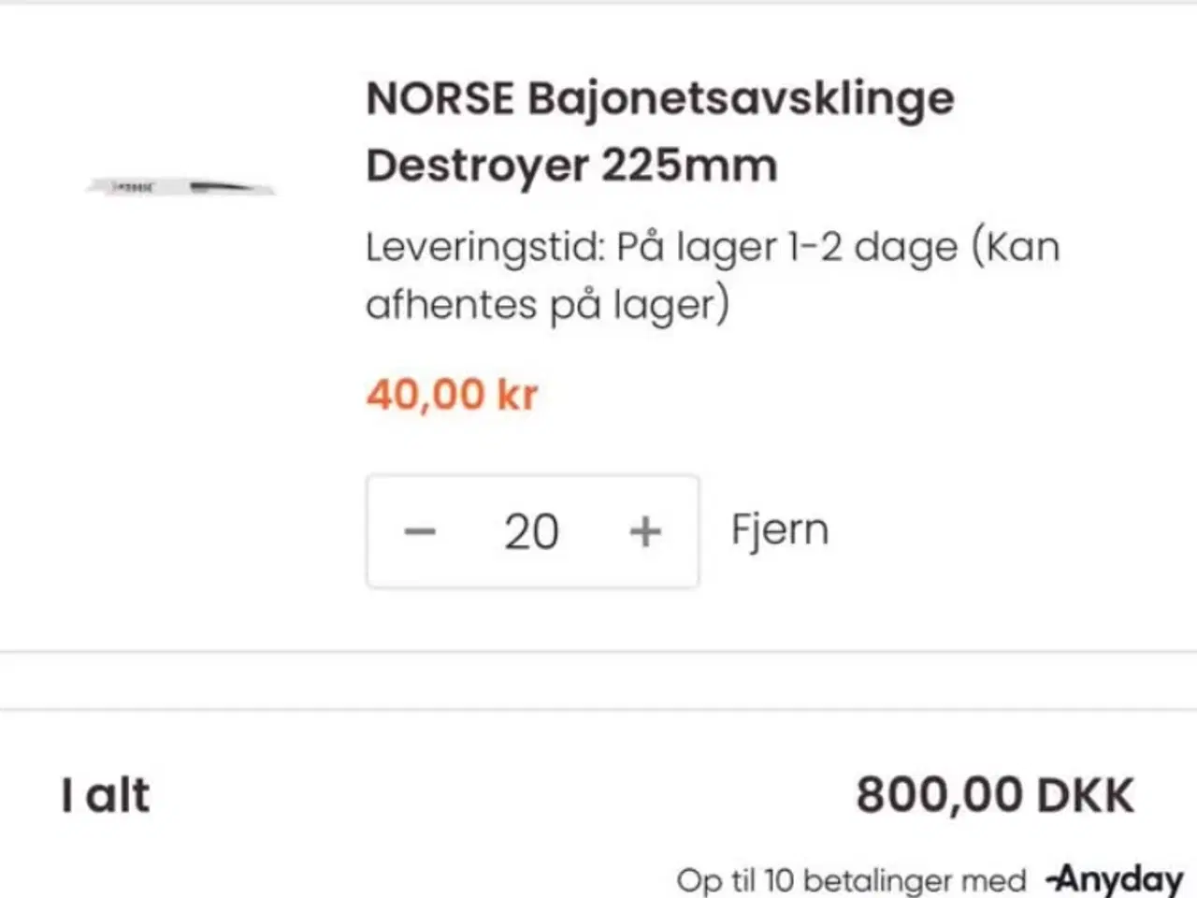Click the plus icon to increase quantity
The width and height of the screenshot is (1197, 898).
tap(644, 530)
